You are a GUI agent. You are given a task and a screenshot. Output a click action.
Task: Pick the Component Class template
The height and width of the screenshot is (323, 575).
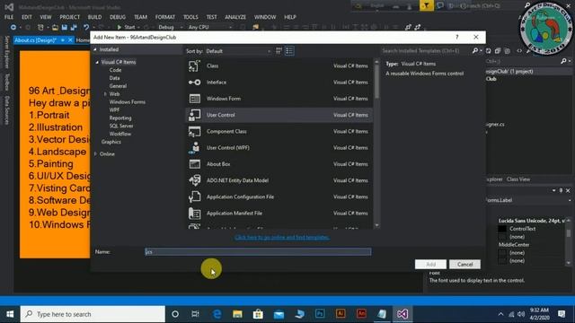coord(279,131)
